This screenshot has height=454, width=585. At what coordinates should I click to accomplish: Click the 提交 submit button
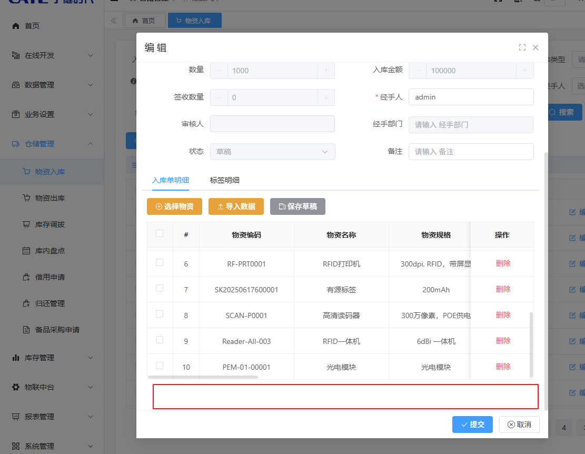pyautogui.click(x=472, y=425)
